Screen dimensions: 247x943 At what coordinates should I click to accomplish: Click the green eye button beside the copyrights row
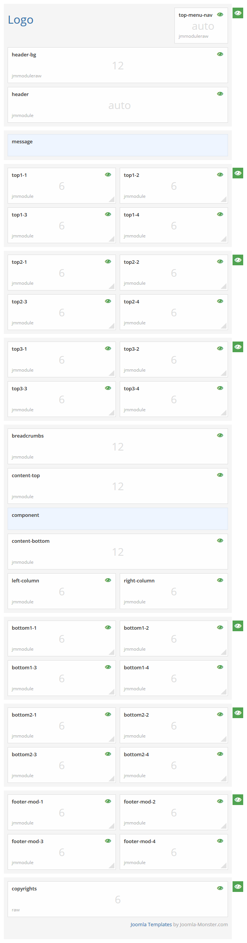click(238, 887)
